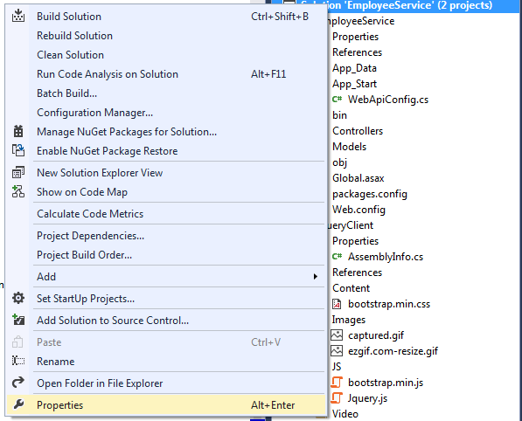522x421 pixels.
Task: Run Code Analysis on Solution
Action: [x=165, y=74]
